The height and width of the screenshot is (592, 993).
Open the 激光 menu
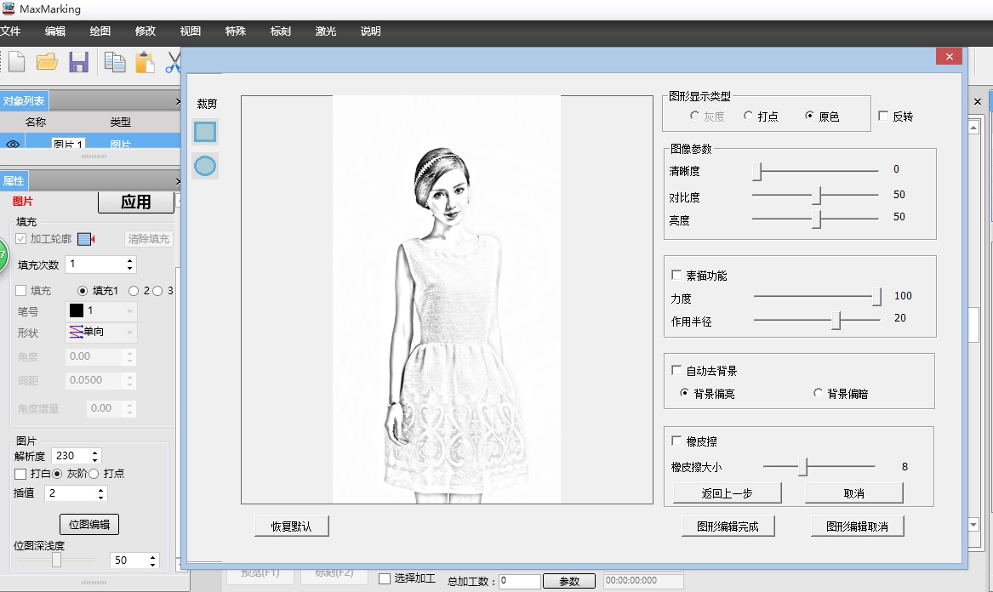(325, 31)
